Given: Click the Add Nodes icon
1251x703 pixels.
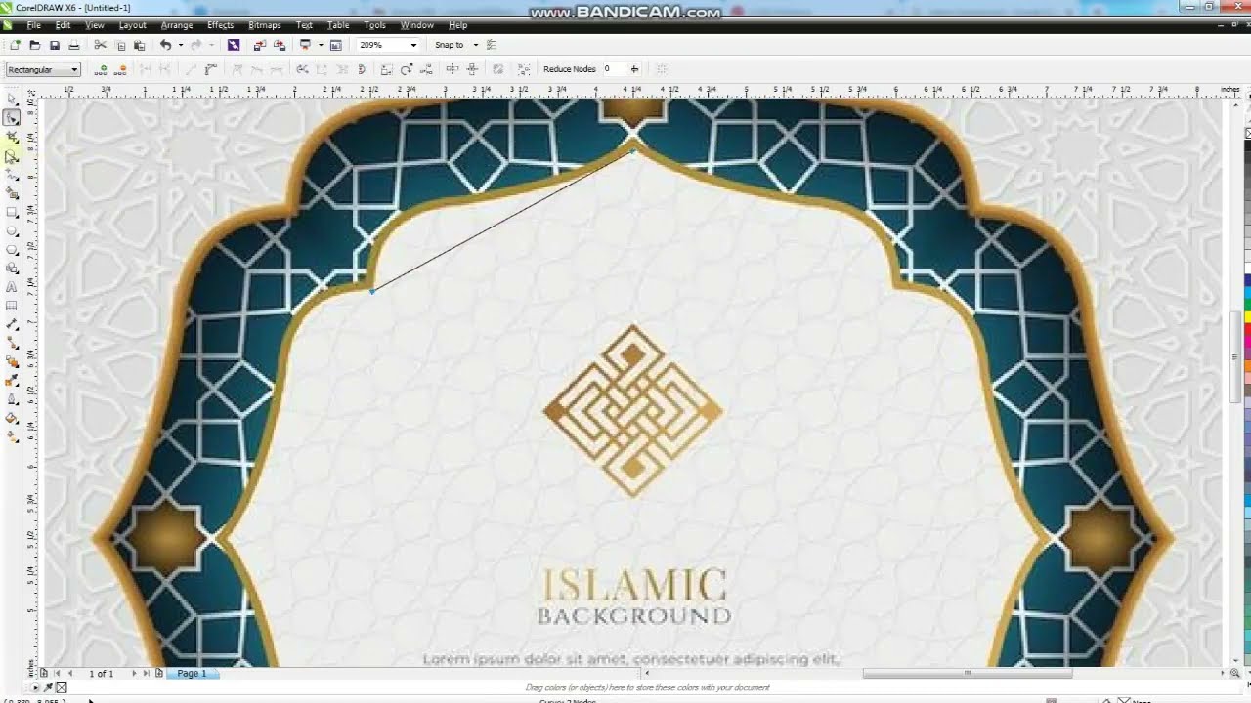Looking at the screenshot, I should 101,69.
